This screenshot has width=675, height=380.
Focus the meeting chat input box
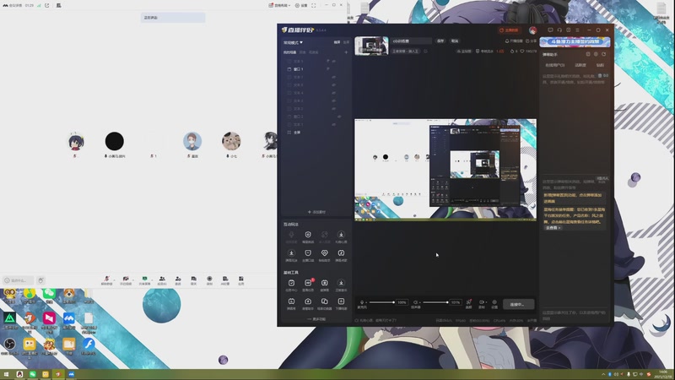click(18, 280)
